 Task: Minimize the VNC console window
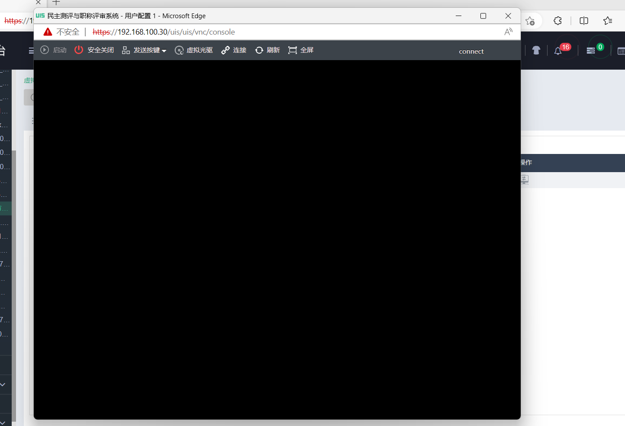coord(459,16)
